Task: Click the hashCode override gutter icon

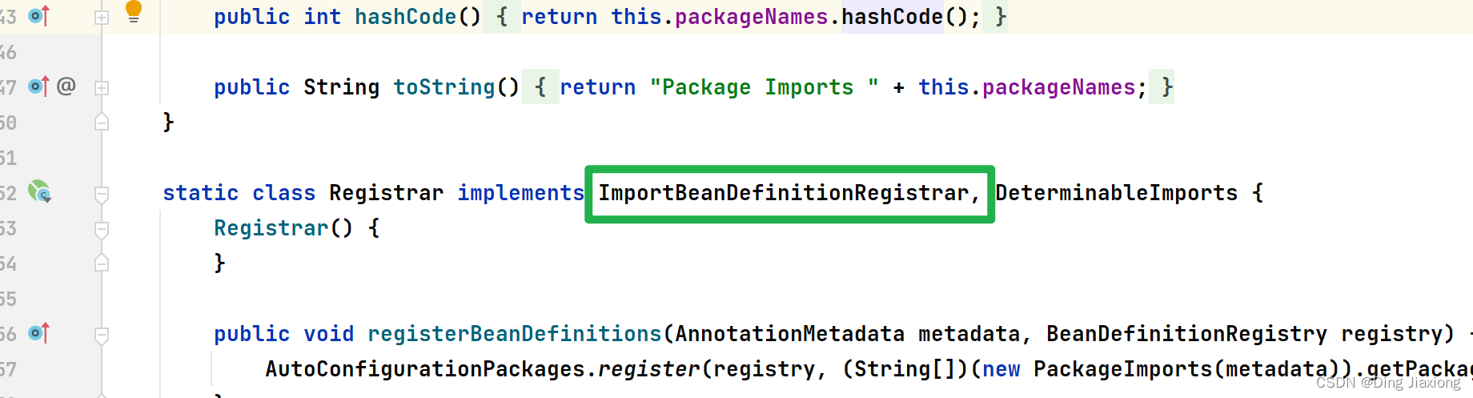Action: [x=38, y=16]
